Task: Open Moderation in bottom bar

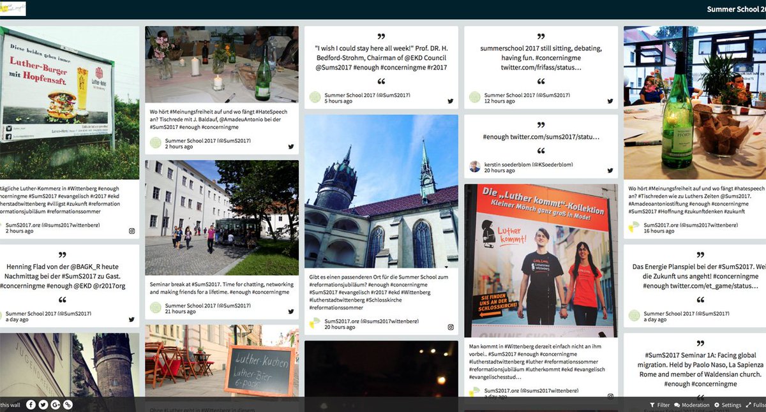Action: pyautogui.click(x=691, y=405)
